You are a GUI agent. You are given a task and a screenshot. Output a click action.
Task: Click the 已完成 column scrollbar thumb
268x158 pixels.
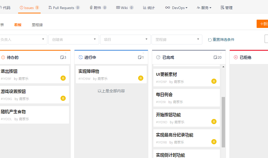click(223, 122)
